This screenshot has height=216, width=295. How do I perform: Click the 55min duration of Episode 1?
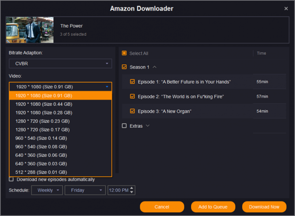pyautogui.click(x=262, y=82)
